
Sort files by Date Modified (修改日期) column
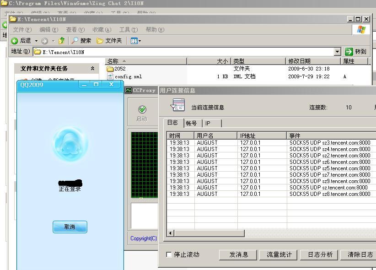click(313, 61)
